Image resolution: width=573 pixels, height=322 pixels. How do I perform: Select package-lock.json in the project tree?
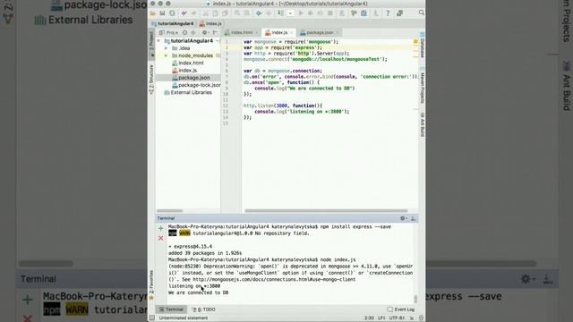click(196, 85)
